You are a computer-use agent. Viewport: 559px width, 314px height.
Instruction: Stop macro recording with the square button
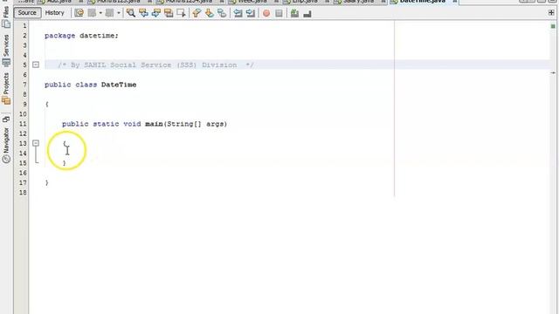(279, 13)
